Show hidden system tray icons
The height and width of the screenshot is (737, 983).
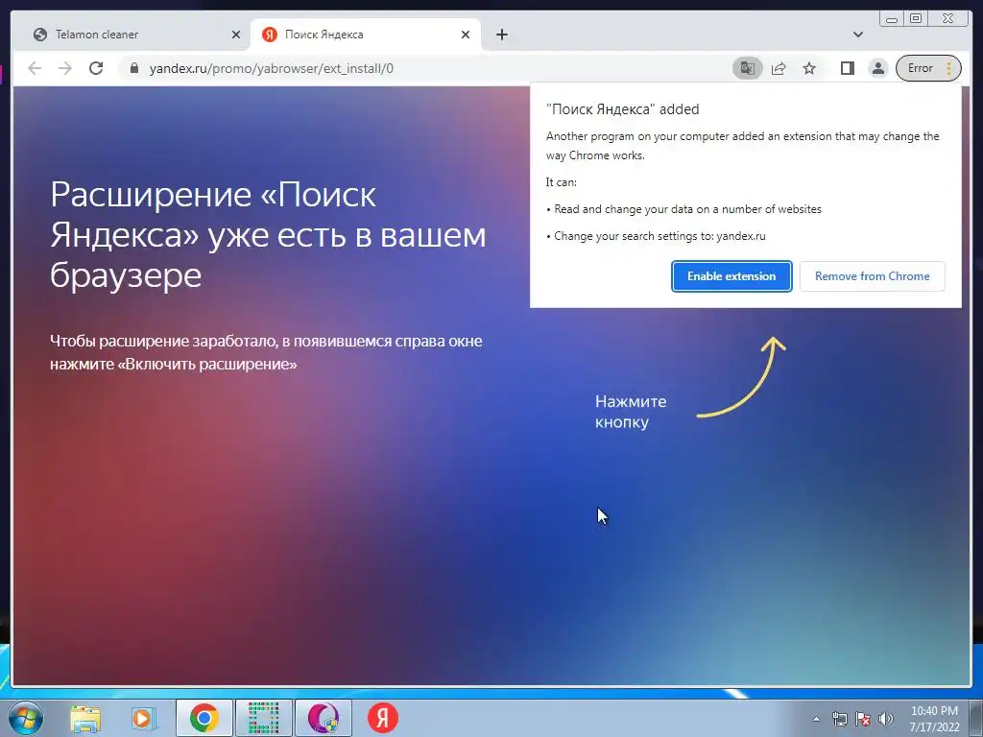click(816, 719)
